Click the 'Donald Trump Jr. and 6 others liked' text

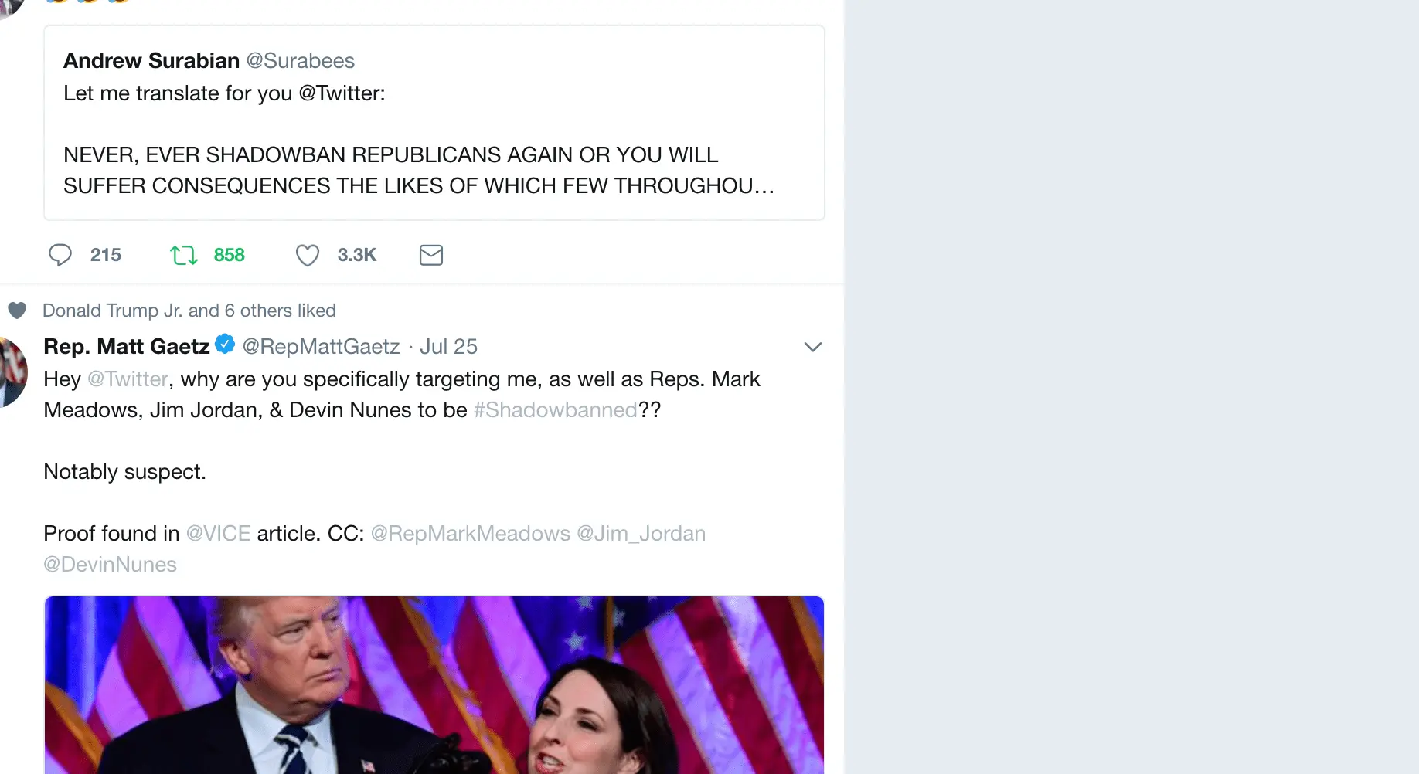(189, 311)
